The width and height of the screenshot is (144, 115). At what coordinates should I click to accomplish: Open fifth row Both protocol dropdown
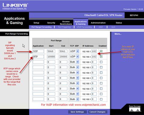[74, 72]
